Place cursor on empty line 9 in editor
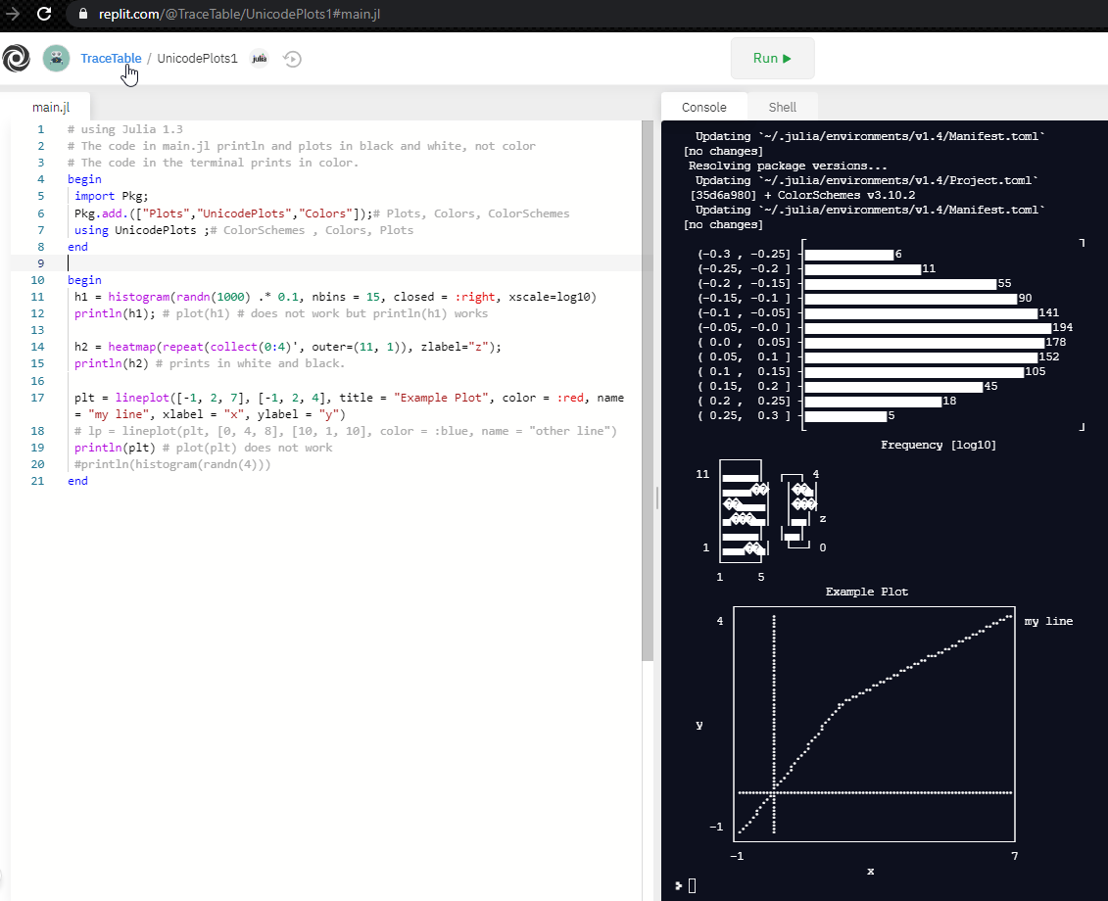This screenshot has height=901, width=1108. [354, 263]
